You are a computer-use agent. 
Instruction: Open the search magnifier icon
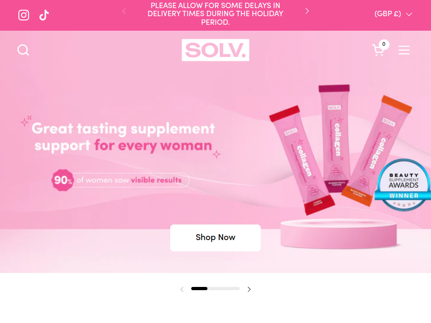click(23, 50)
